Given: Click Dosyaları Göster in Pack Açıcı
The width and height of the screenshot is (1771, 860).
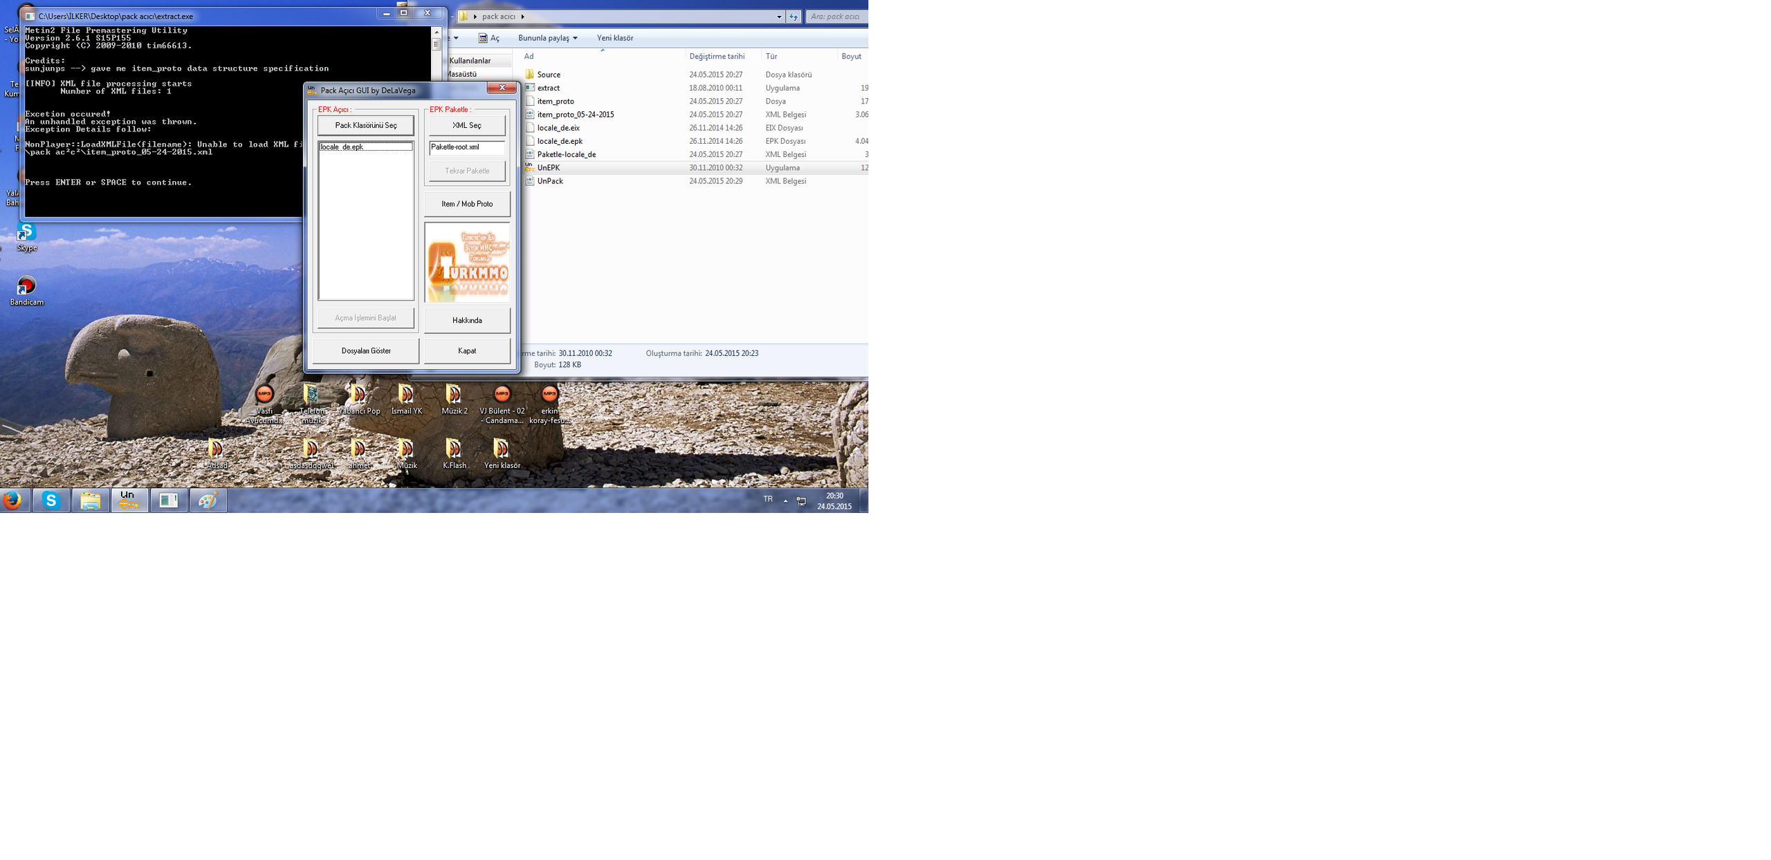Looking at the screenshot, I should (366, 350).
